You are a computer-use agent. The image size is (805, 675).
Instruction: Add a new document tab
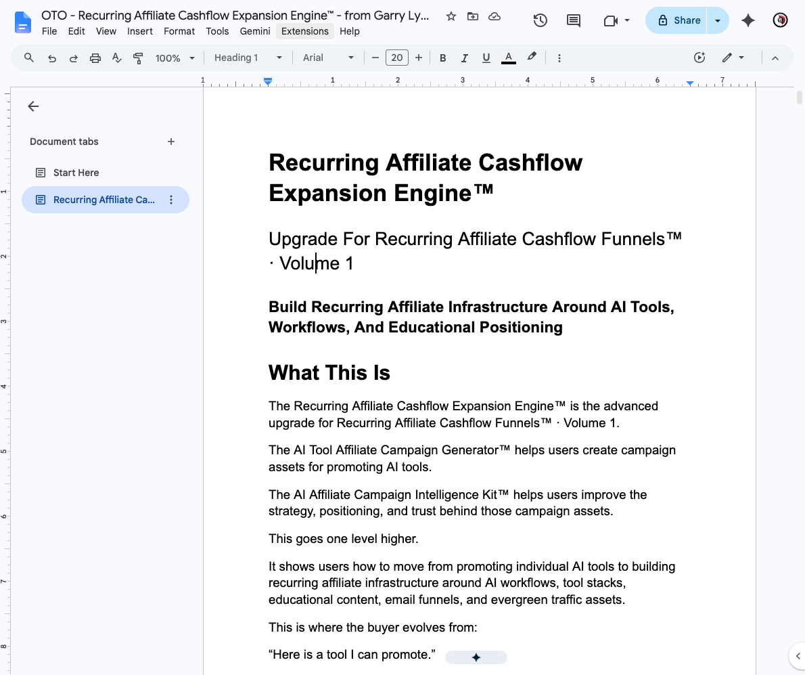click(x=171, y=141)
